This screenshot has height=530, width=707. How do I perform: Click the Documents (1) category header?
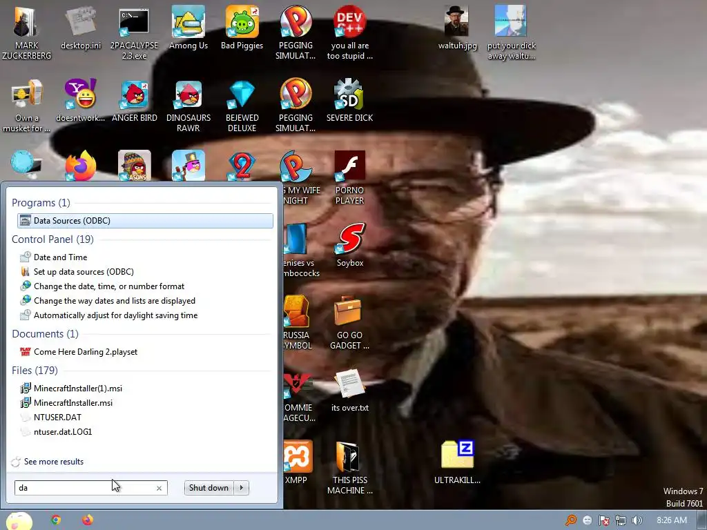pos(45,334)
